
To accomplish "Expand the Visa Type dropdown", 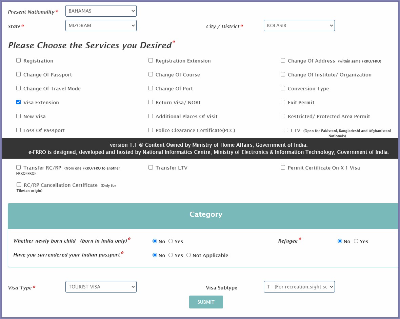I will (x=101, y=287).
